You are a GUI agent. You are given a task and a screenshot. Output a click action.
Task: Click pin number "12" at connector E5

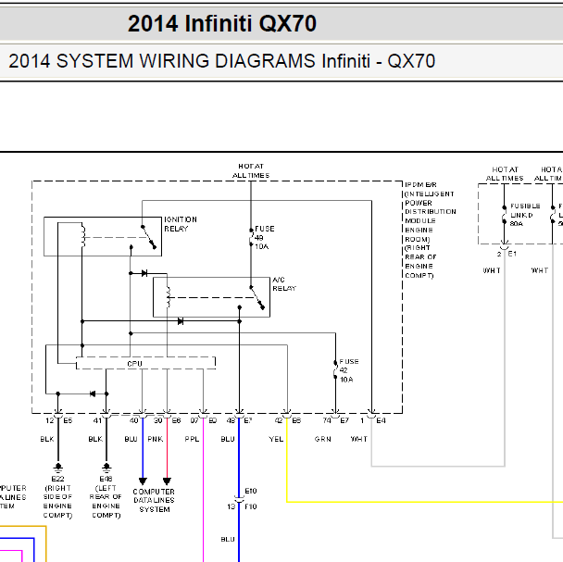pyautogui.click(x=50, y=420)
